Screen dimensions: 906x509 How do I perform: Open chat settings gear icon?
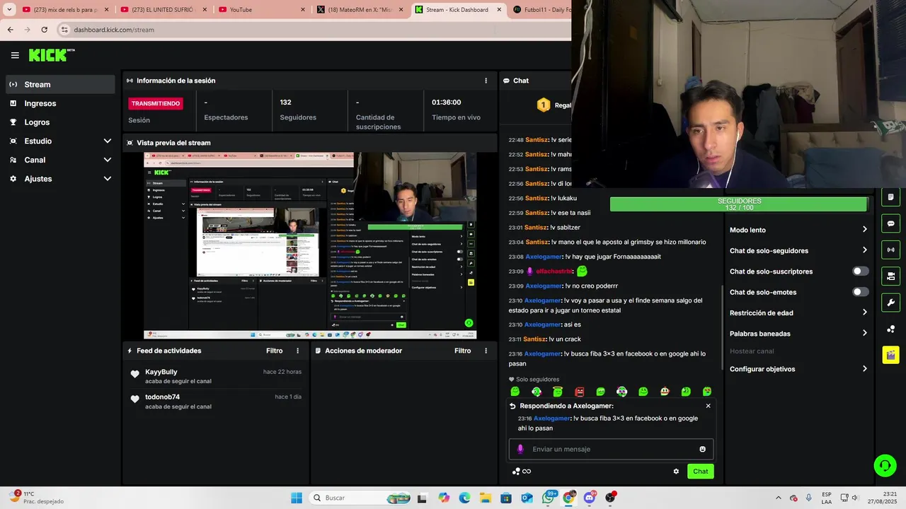pyautogui.click(x=676, y=472)
